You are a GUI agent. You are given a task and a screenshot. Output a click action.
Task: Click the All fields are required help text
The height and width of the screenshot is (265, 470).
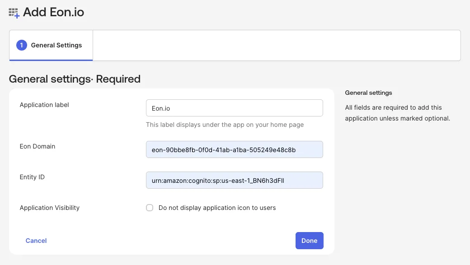397,113
